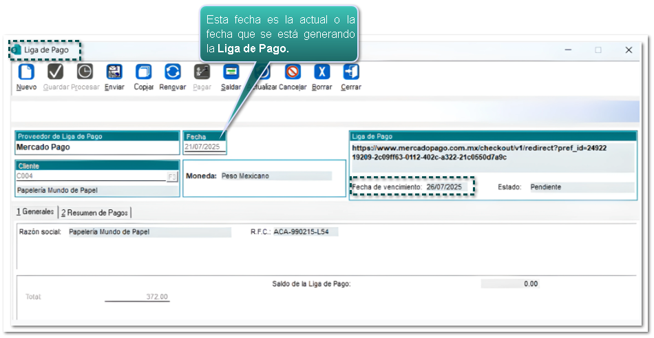654x338 pixels.
Task: Click the Fecha field 21/07/2025
Action: click(204, 147)
